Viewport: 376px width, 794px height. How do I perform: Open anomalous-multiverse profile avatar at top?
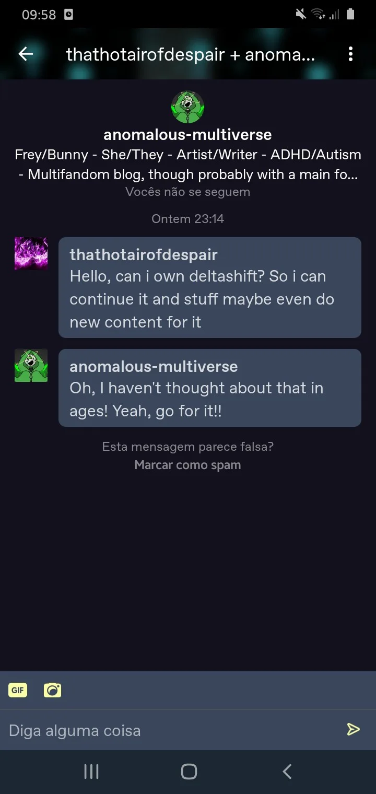187,107
